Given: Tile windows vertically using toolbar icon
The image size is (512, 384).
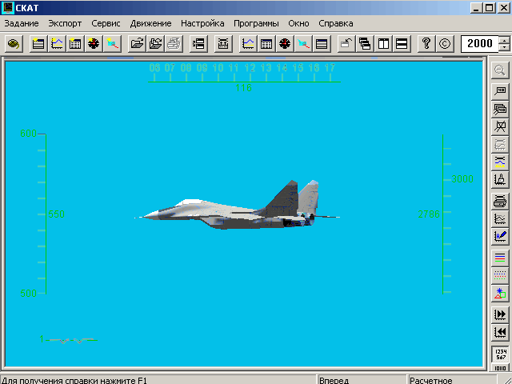Looking at the screenshot, I should click(383, 43).
